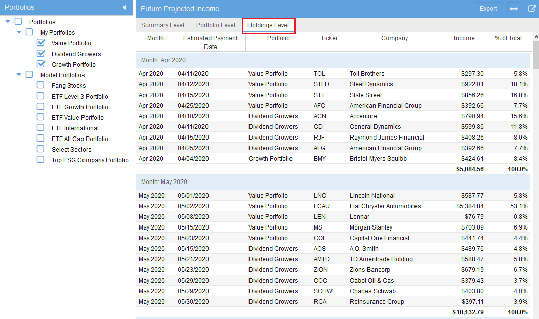
Task: Uncheck the Dividend Growers checkbox
Action: click(x=41, y=54)
